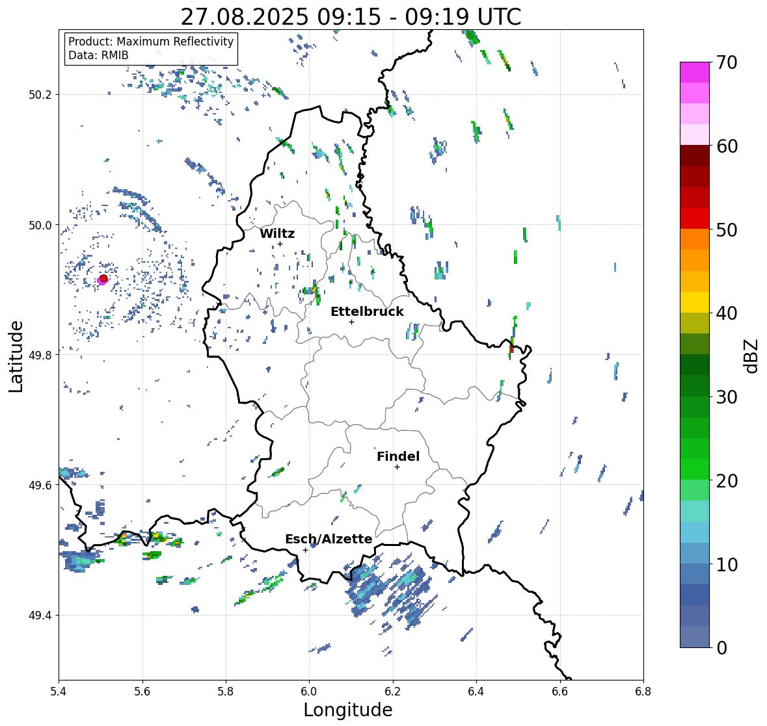This screenshot has width=767, height=726.
Task: Click the dark red colorbar segment below 60
Action: 695,156
